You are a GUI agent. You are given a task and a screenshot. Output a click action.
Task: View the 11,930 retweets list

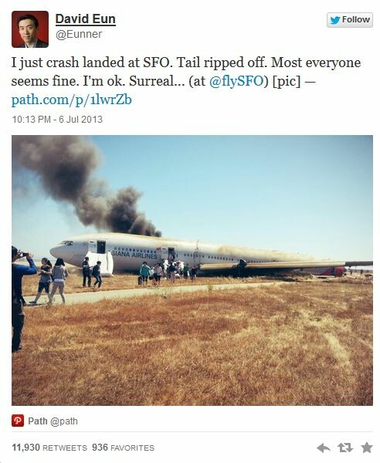(49, 448)
